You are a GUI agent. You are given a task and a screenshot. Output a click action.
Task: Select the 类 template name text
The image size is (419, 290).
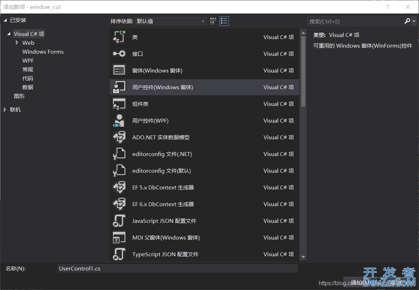135,37
